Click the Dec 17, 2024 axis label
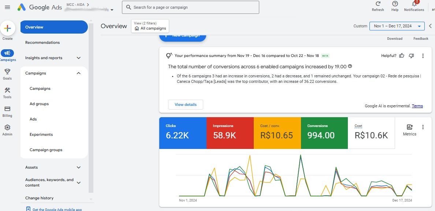Image resolution: width=435 pixels, height=211 pixels. tap(402, 200)
